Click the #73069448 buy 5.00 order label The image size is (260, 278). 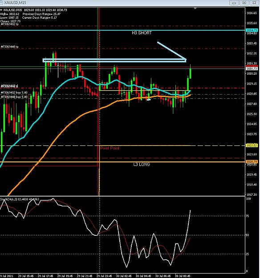tap(14, 97)
